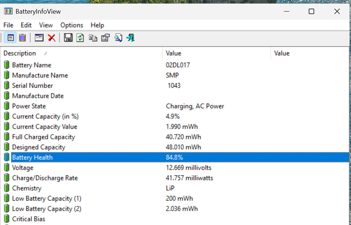Save selected items using floppy disk icon
Screen dimensions: 351x225
[68, 37]
